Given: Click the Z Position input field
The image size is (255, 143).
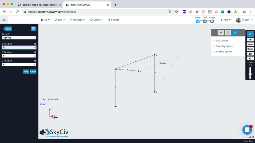Looking at the screenshot, I should [19, 64].
